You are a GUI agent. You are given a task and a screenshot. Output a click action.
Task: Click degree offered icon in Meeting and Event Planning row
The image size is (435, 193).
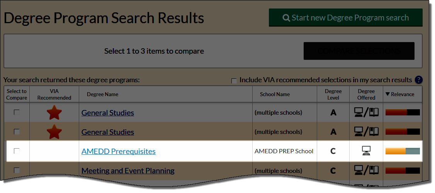(x=366, y=170)
